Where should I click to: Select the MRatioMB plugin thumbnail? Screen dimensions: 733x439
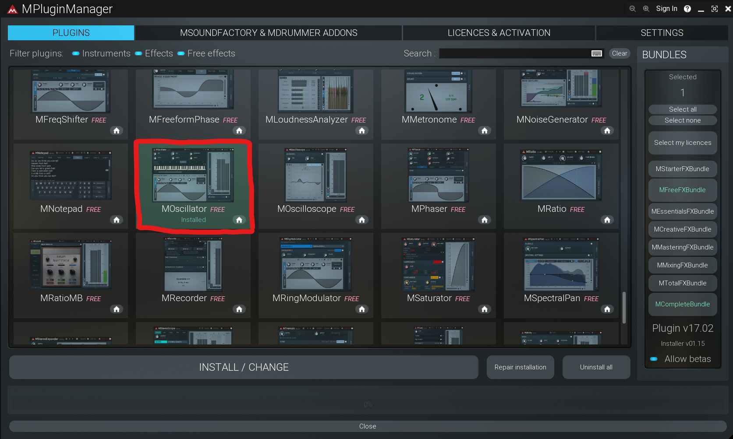[71, 264]
